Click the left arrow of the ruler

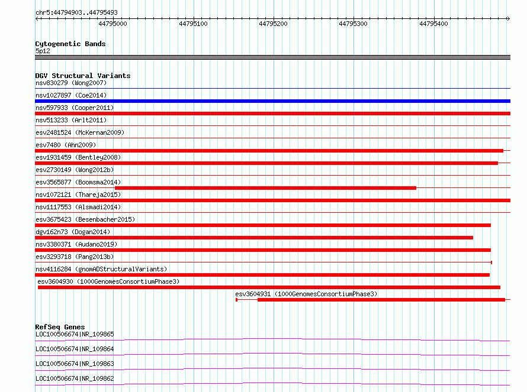tap(37, 19)
